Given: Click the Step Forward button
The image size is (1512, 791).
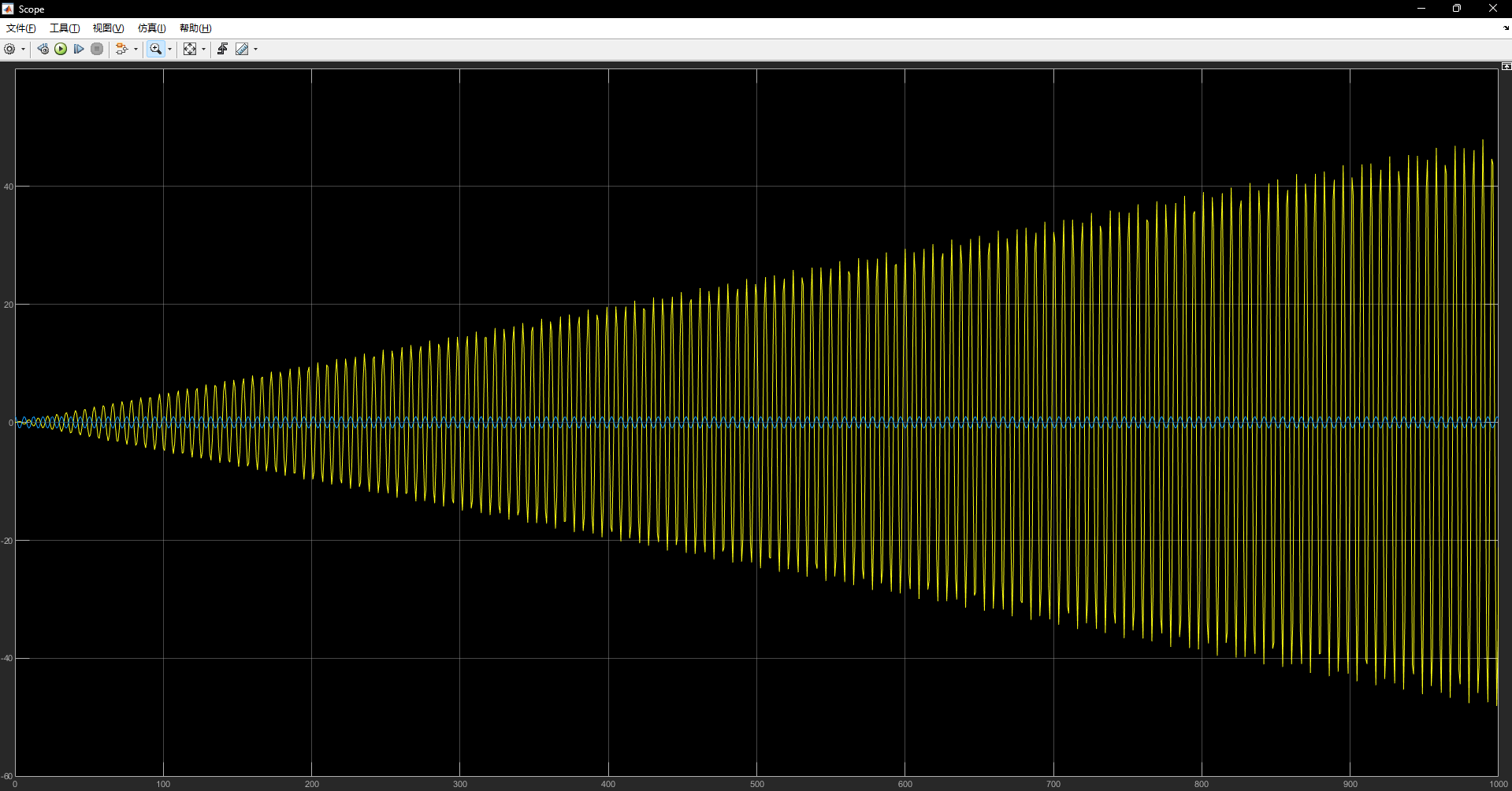Looking at the screenshot, I should click(79, 49).
